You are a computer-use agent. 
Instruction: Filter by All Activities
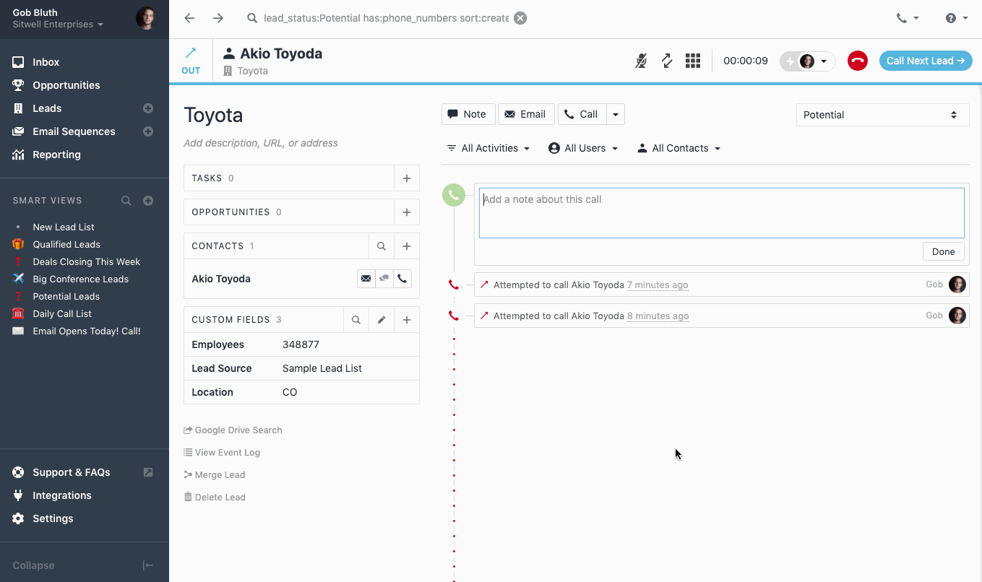pyautogui.click(x=488, y=148)
